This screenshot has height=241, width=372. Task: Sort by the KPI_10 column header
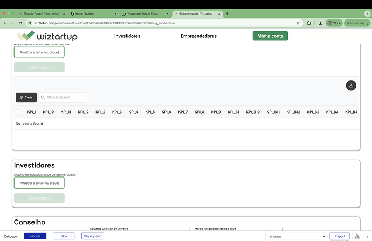point(49,112)
